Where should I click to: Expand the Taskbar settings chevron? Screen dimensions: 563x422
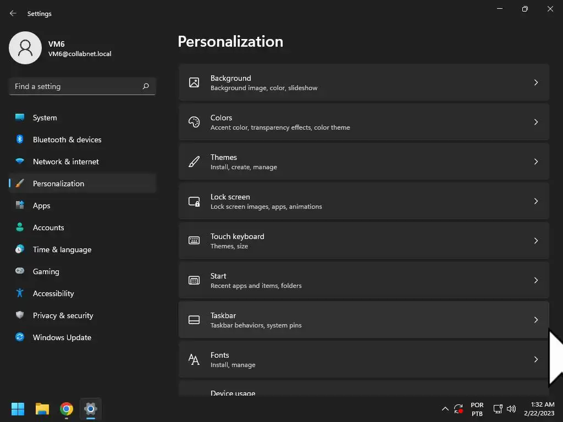[x=536, y=320]
